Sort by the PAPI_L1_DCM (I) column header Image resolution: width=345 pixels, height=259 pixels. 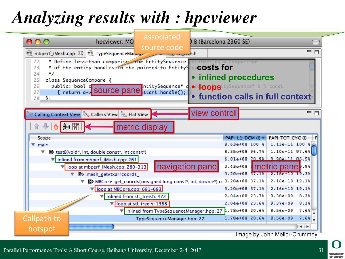pos(245,138)
